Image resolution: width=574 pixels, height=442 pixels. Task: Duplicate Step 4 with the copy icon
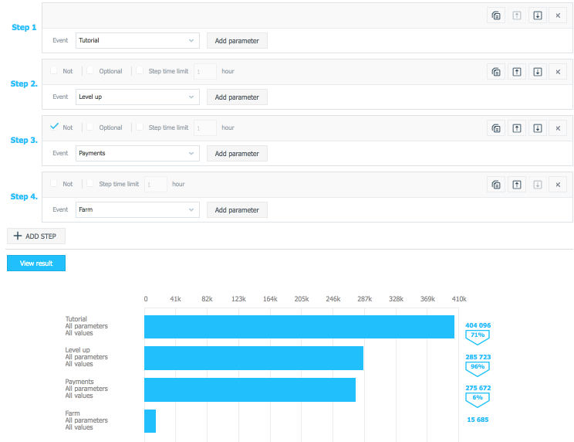[x=496, y=185]
